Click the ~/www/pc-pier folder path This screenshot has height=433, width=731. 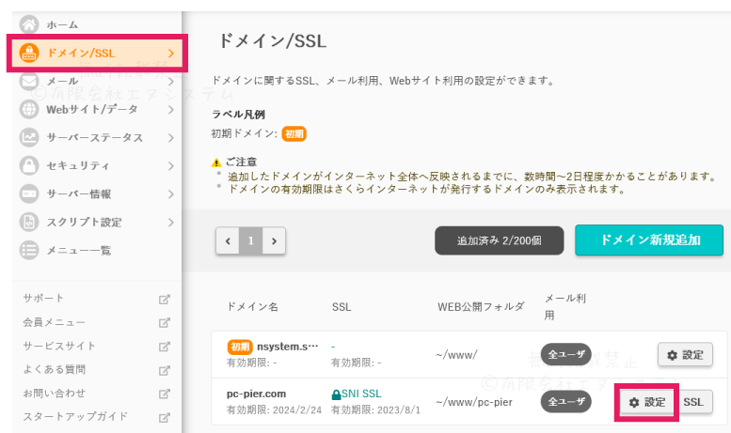tap(474, 402)
